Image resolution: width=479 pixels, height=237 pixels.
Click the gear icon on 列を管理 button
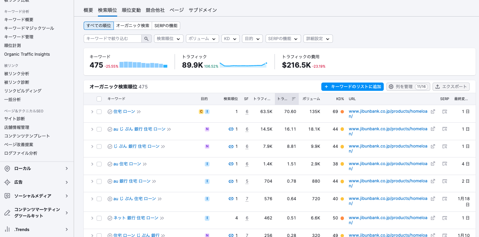pyautogui.click(x=391, y=87)
